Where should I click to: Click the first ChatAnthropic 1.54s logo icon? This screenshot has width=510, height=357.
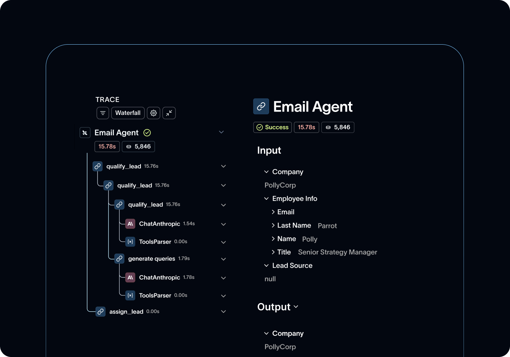130,224
